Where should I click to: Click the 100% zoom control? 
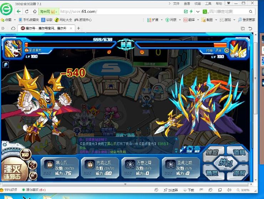[x=243, y=190]
